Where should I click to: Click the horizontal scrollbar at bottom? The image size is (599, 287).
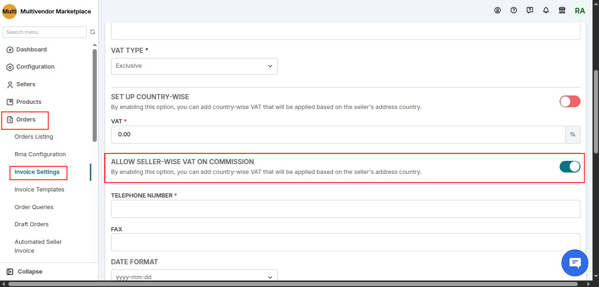click(293, 284)
